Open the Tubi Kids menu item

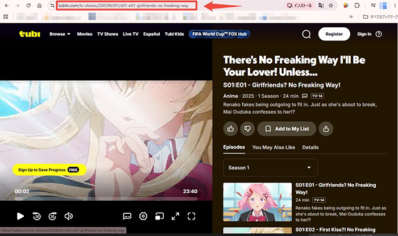click(175, 34)
